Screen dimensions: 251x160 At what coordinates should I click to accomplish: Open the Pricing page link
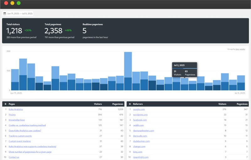point(12,115)
